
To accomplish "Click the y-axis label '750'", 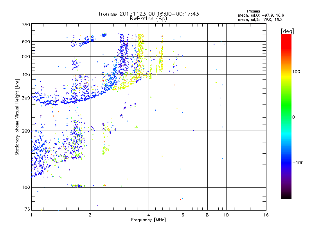I will 26,25.
